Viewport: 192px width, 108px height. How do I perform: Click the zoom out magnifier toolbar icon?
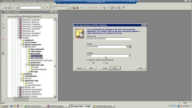pyautogui.click(x=85, y=8)
